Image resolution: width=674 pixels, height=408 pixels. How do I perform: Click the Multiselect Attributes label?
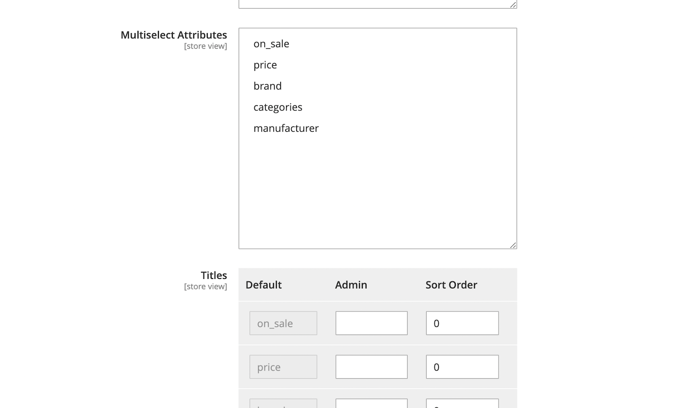[174, 35]
